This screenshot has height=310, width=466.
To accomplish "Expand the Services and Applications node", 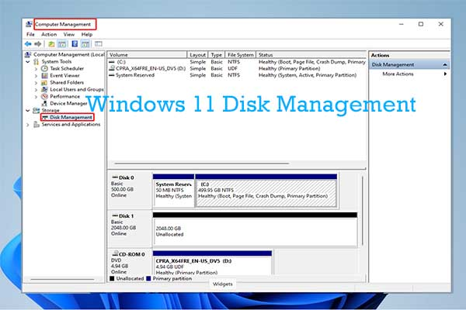I will 29,124.
